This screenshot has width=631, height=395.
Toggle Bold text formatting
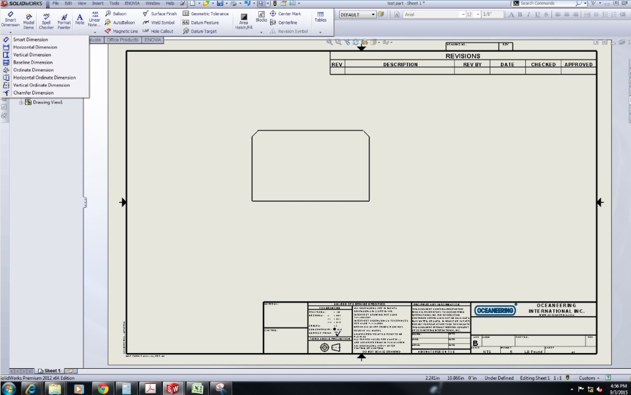click(520, 14)
